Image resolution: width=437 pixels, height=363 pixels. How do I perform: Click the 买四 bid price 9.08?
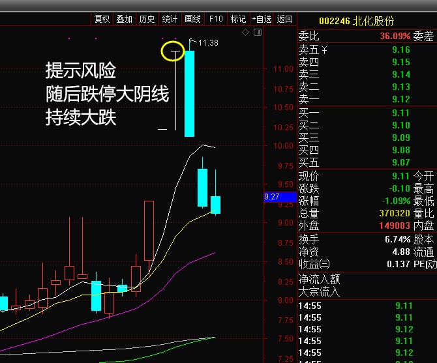pos(401,150)
